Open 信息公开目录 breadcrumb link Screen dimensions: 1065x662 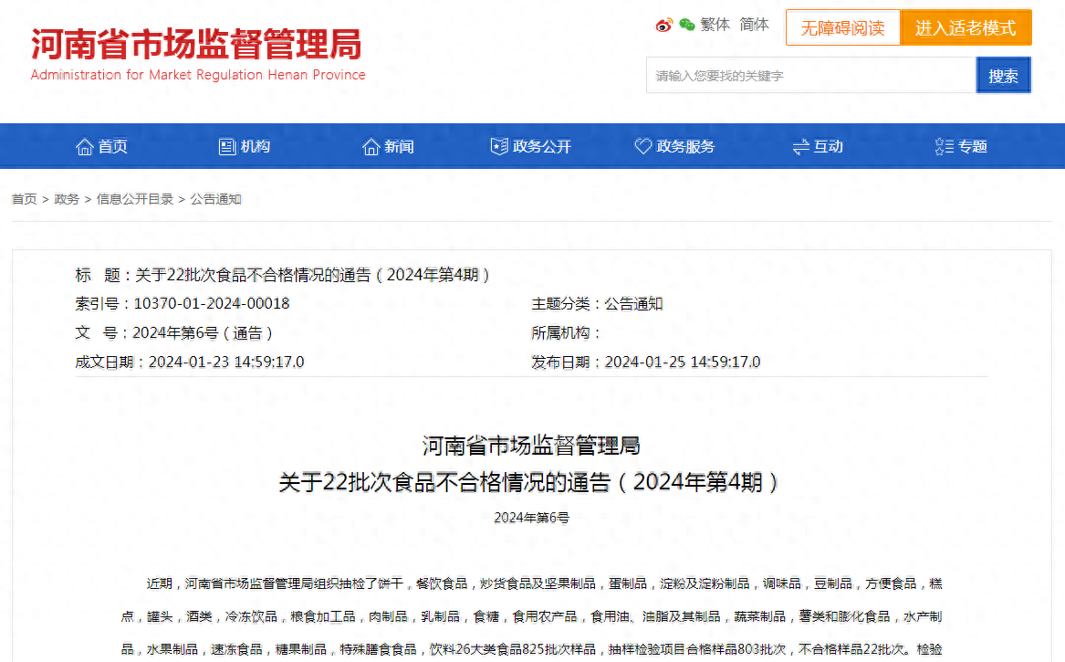[135, 199]
